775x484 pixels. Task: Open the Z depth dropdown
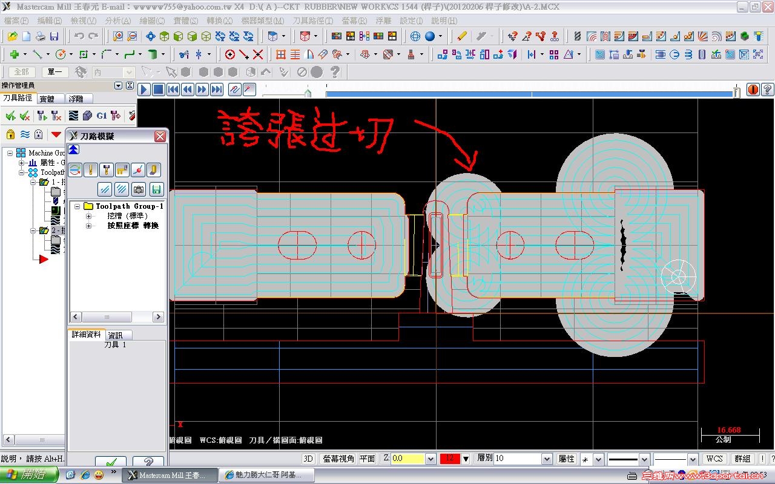(430, 459)
